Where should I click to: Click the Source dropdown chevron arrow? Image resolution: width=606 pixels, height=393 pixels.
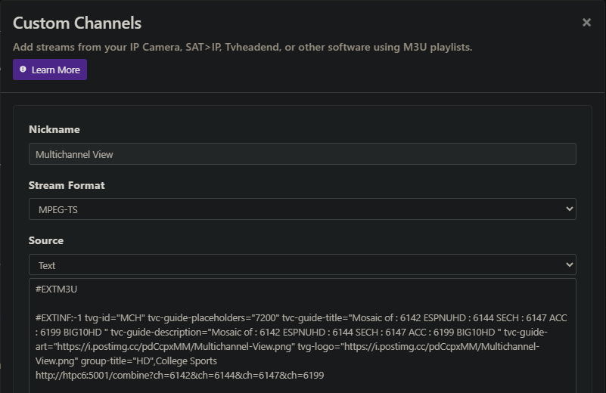coord(569,265)
